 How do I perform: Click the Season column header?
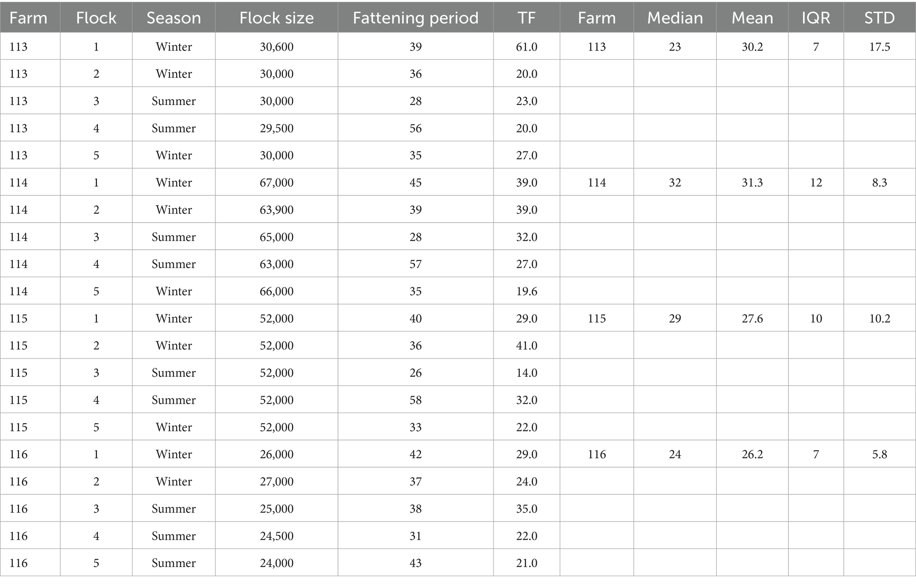point(174,18)
